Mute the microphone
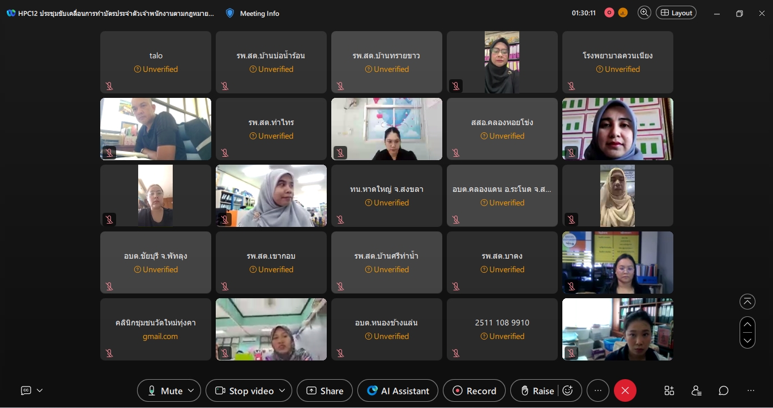This screenshot has width=773, height=408. click(x=165, y=390)
